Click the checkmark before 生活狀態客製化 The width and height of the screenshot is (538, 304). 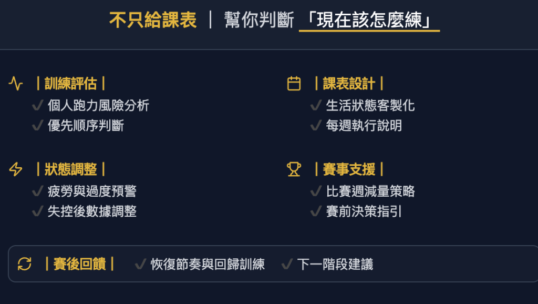[x=316, y=106]
